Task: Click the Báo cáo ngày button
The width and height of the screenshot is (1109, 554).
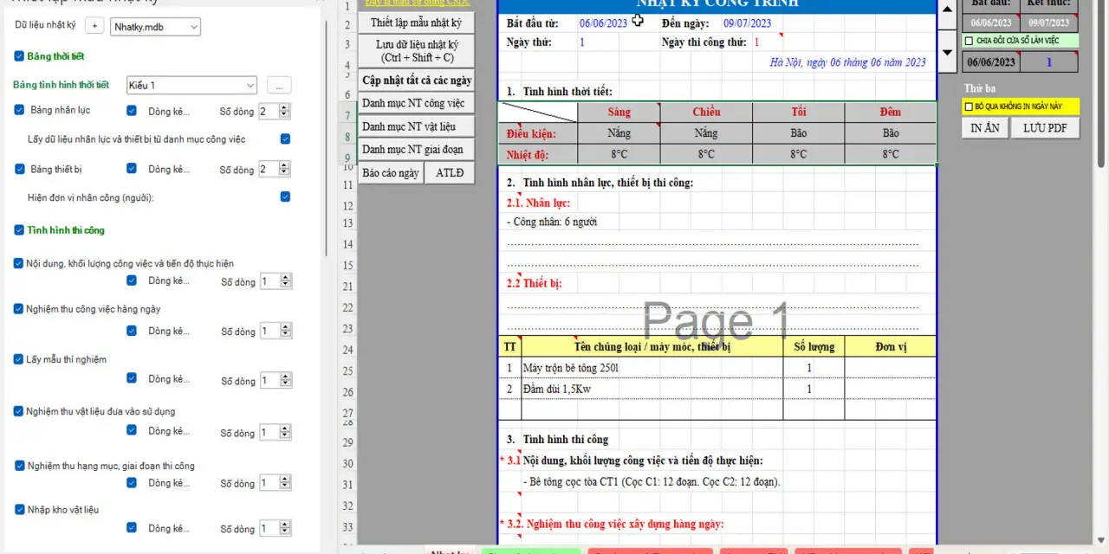Action: click(x=391, y=172)
